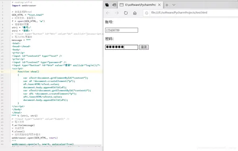
Task: Focus the account field with 123456789
Action: tap(122, 30)
